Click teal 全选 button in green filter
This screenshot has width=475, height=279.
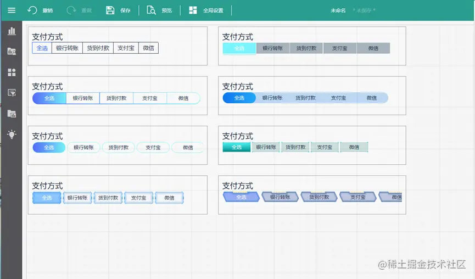237,147
